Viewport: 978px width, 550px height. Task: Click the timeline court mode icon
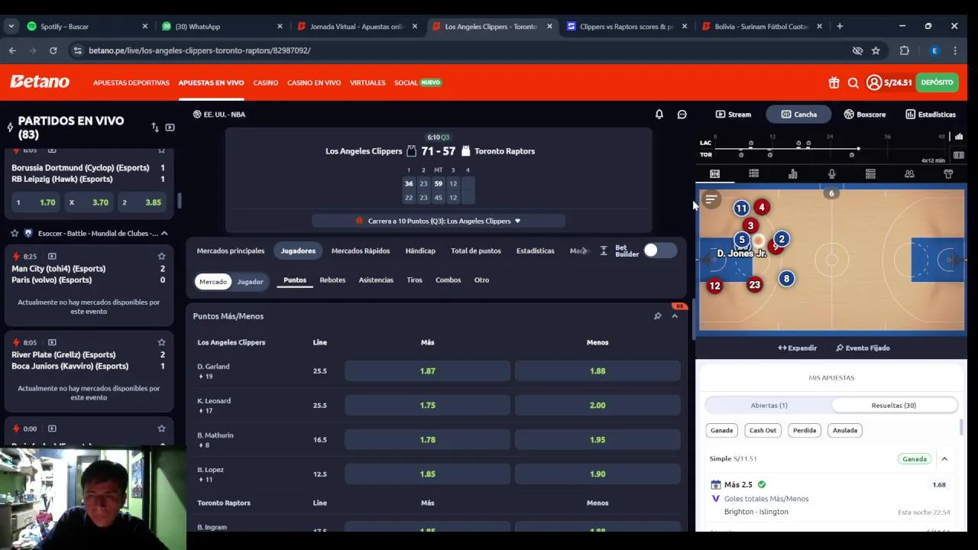pos(959,155)
